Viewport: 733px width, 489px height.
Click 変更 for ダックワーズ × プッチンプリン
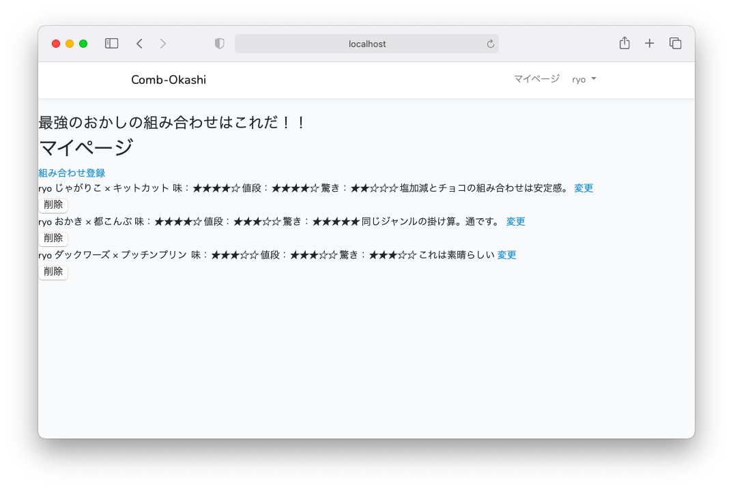click(506, 254)
